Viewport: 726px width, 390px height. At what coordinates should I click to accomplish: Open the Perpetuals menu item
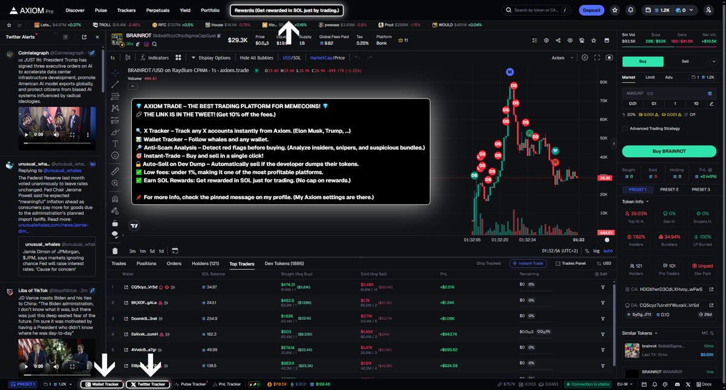click(157, 10)
